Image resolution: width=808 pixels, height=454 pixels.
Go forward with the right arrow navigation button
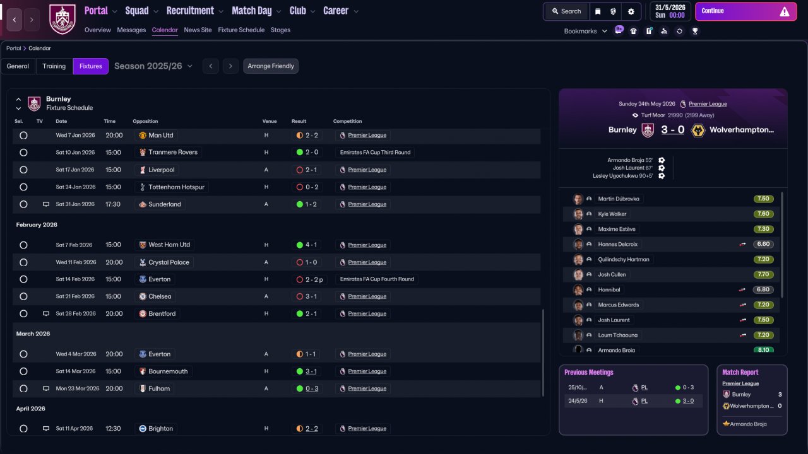coord(32,20)
